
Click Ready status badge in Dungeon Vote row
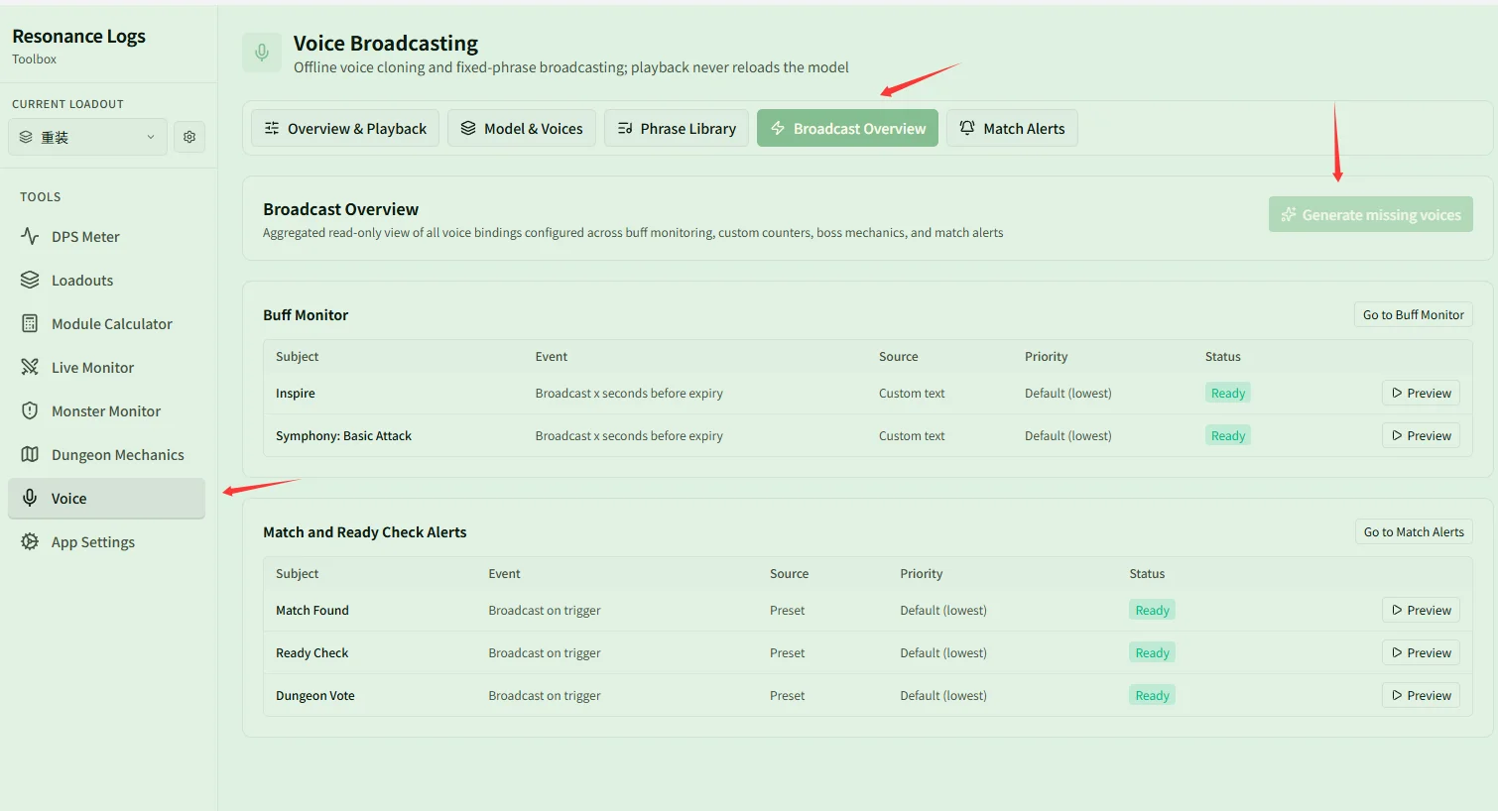click(1152, 695)
